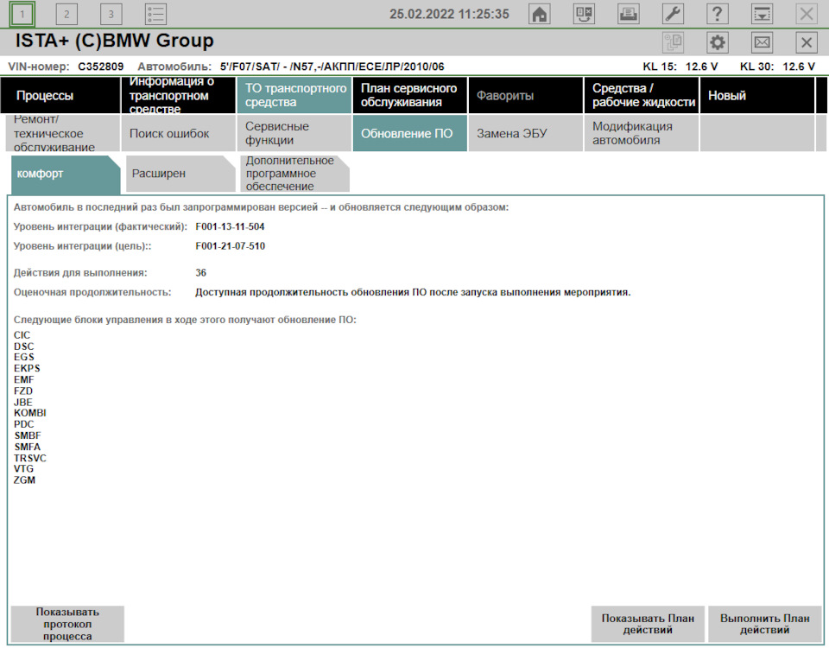Viewport: 829px width, 648px height.
Task: Click Показывать протокол процесса button
Action: pos(67,624)
